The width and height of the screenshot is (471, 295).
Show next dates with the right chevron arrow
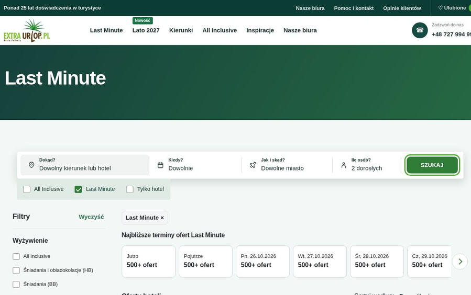(x=460, y=262)
